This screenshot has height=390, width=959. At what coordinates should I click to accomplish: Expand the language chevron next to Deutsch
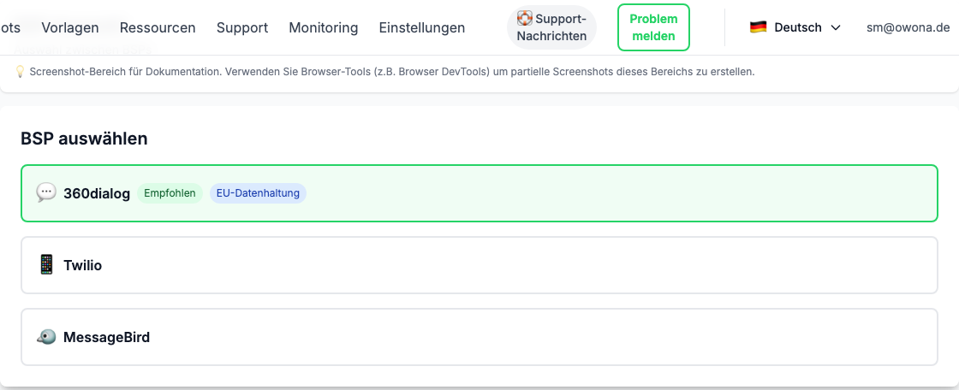coord(836,27)
